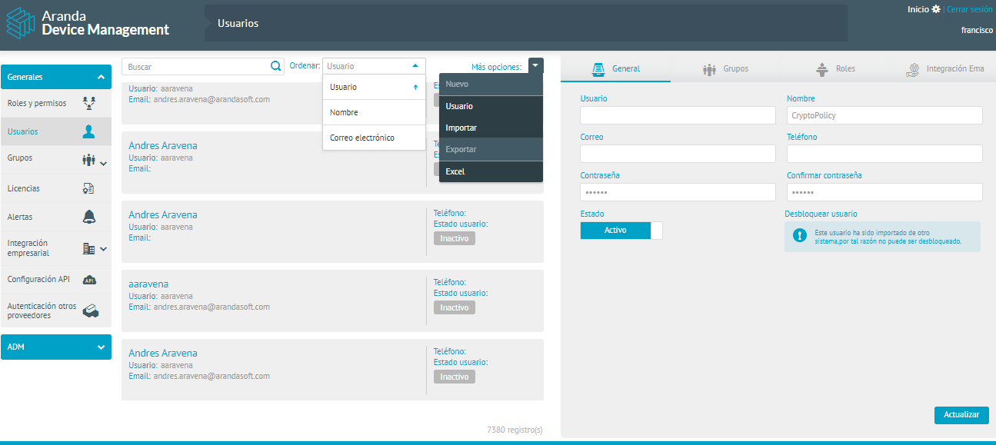Click the Cerrar sesión link
Viewport: 996px width, 445px height.
[x=969, y=9]
